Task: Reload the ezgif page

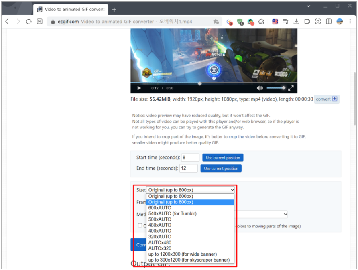Action: 29,22
